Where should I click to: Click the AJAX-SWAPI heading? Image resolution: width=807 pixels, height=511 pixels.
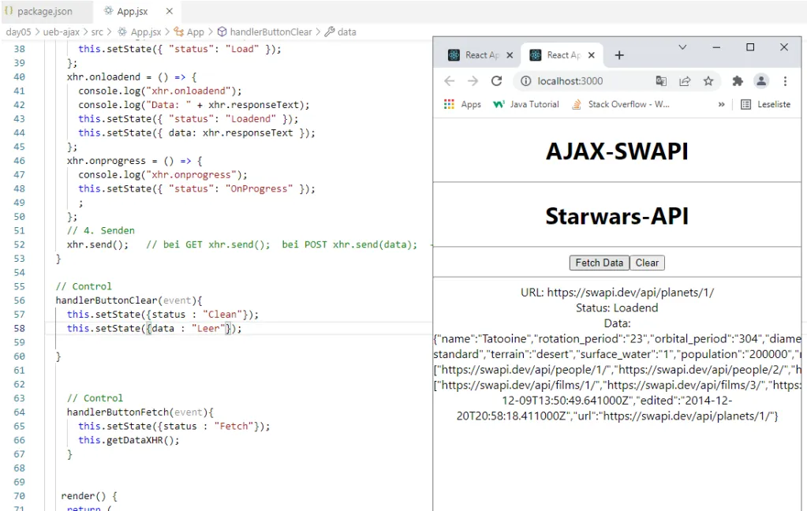[x=617, y=151]
